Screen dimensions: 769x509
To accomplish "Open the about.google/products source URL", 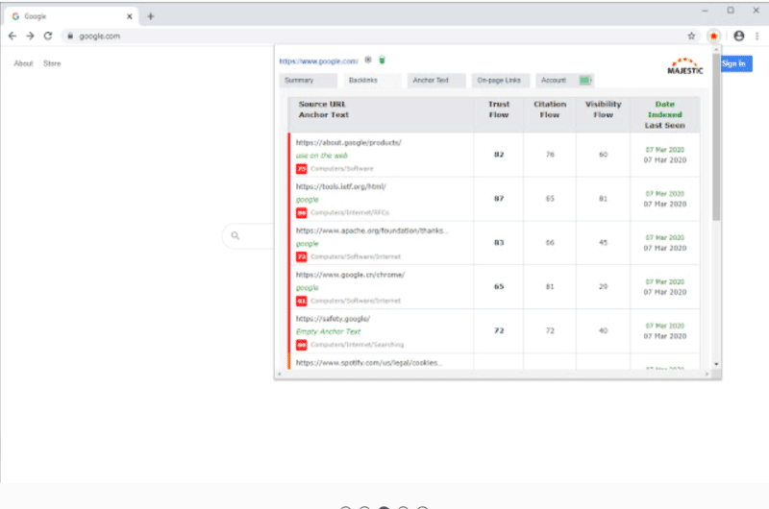I will [349, 142].
